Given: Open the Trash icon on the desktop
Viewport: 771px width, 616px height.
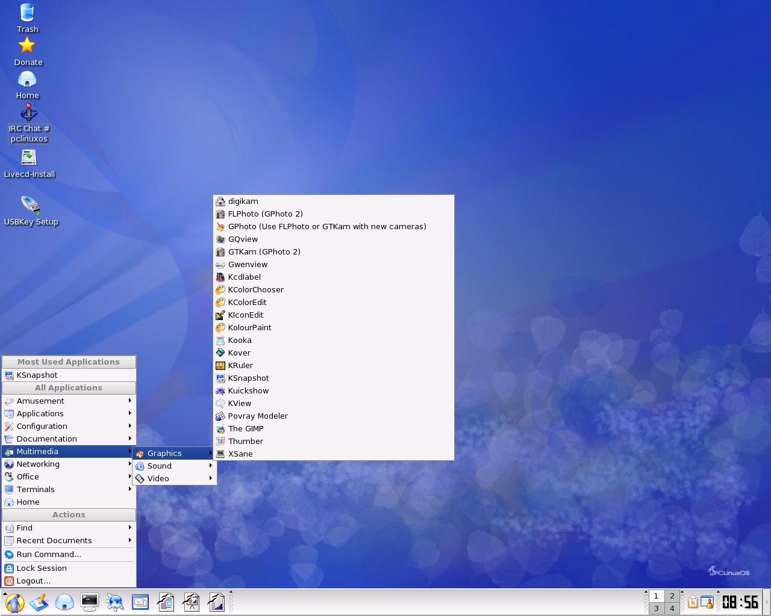Looking at the screenshot, I should (27, 17).
